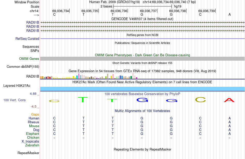Click the X_tropicalis alignment row label

click(30, 142)
